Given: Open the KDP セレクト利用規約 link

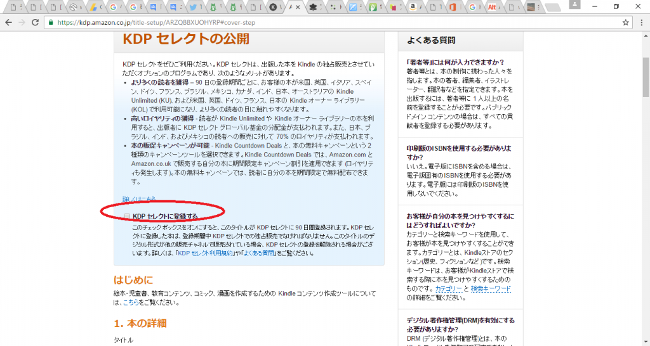Looking at the screenshot, I should pyautogui.click(x=205, y=253).
